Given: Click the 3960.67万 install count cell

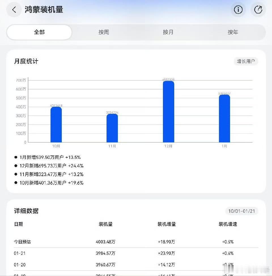Looking at the screenshot, I should click(105, 265).
